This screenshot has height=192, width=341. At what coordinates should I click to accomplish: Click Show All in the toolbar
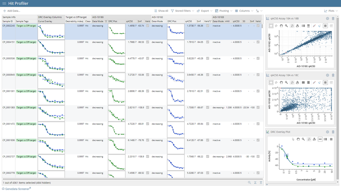click(160, 10)
